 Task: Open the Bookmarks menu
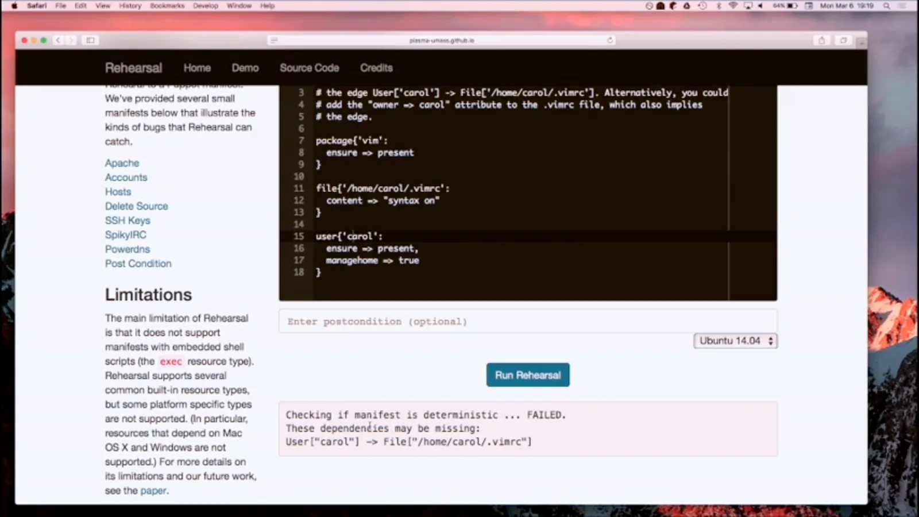pos(167,6)
